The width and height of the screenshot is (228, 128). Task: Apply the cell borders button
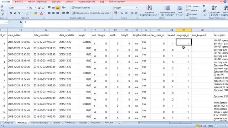click(27, 13)
